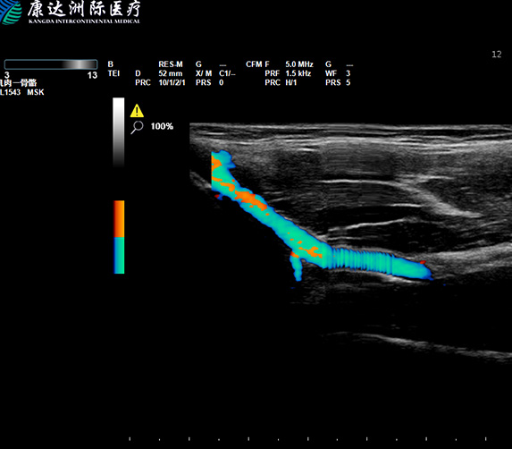Image resolution: width=512 pixels, height=449 pixels.
Task: Select the RES-M parameter label
Action: point(171,64)
